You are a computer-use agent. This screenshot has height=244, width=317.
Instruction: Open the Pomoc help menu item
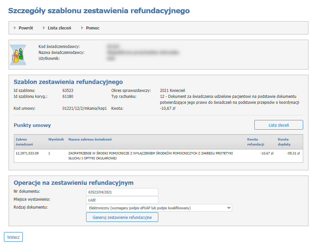click(x=93, y=28)
